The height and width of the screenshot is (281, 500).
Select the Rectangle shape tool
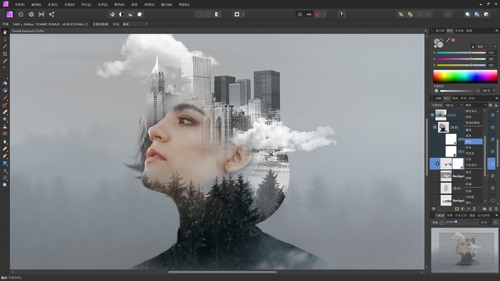point(5,163)
